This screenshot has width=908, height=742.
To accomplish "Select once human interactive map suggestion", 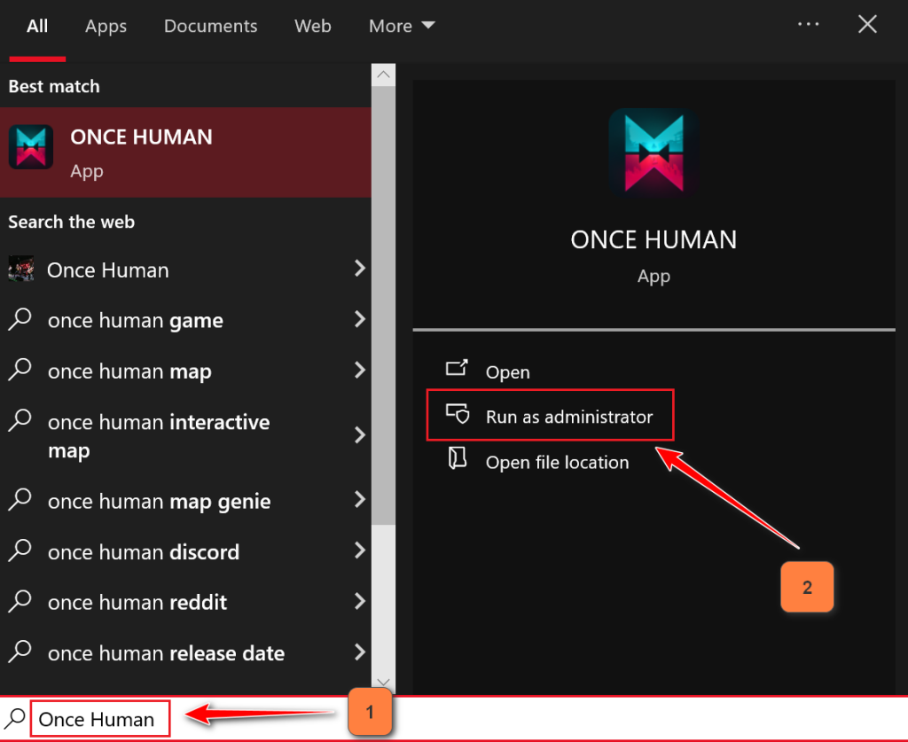I will (x=185, y=436).
